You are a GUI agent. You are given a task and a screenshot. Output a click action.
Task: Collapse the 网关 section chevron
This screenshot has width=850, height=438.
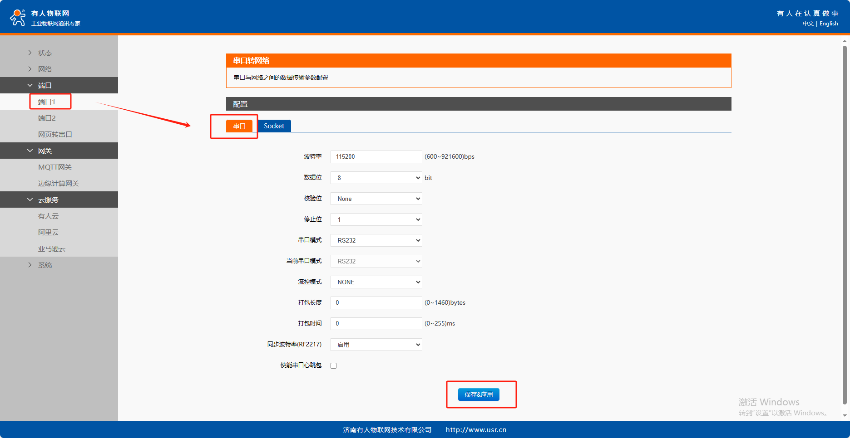pos(30,151)
